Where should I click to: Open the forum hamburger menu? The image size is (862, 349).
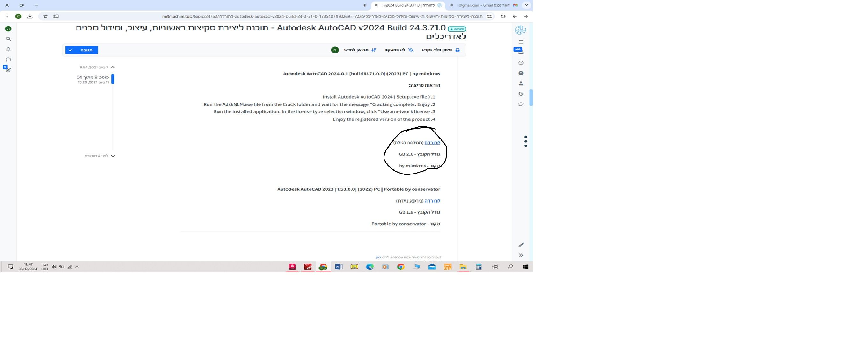(521, 42)
